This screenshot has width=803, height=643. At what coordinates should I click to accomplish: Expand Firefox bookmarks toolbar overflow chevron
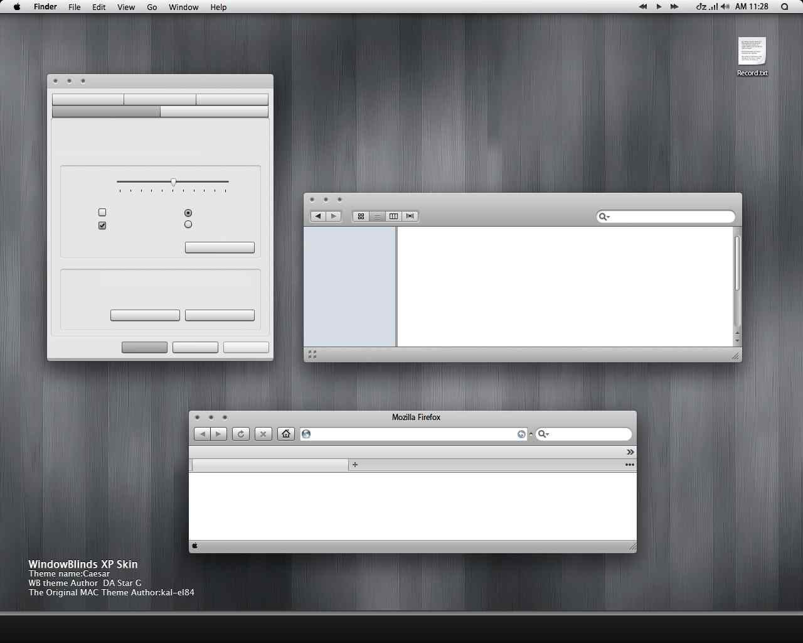630,452
